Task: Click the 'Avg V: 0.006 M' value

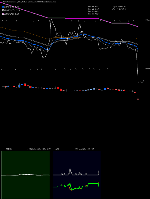Action: pos(119,6)
